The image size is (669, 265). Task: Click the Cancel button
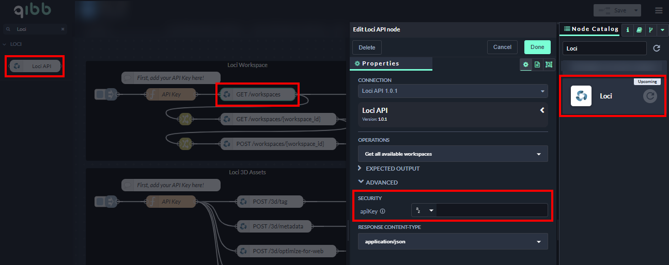point(502,47)
